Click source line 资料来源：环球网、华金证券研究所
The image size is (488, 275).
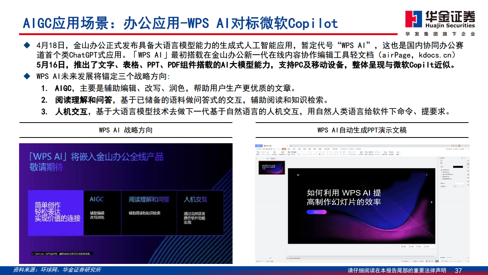(57, 270)
